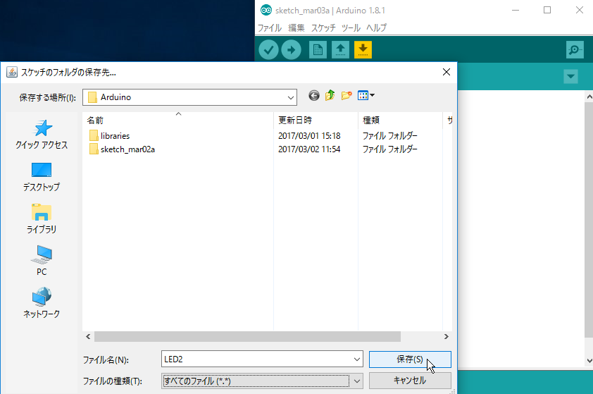Viewport: 593px width, 394px height.
Task: Click the Save sketch toolbar icon
Action: [363, 50]
